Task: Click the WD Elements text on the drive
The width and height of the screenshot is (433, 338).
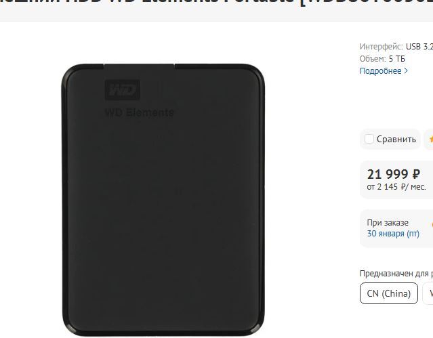Action: 140,112
